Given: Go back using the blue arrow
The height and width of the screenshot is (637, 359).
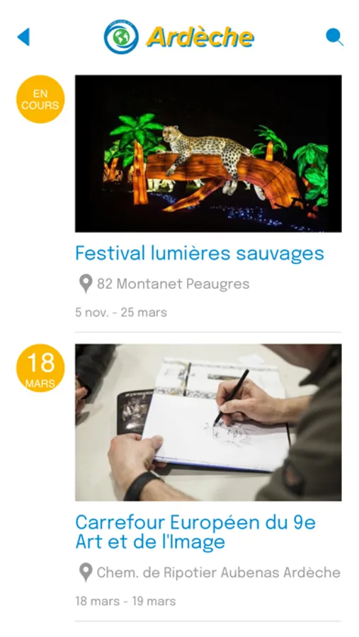Looking at the screenshot, I should (x=23, y=37).
